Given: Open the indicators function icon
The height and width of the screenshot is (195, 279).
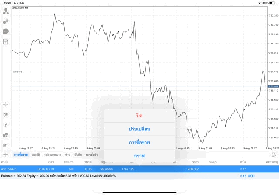Looking at the screenshot, I should 6,124.
